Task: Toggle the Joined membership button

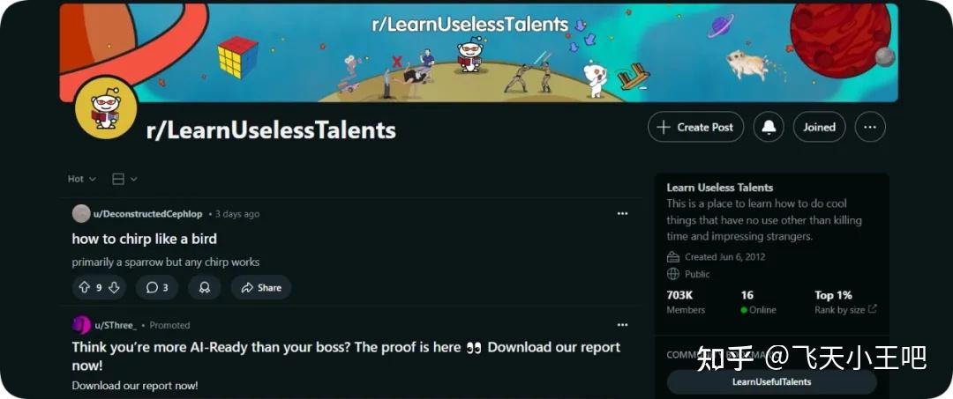Action: pos(819,127)
